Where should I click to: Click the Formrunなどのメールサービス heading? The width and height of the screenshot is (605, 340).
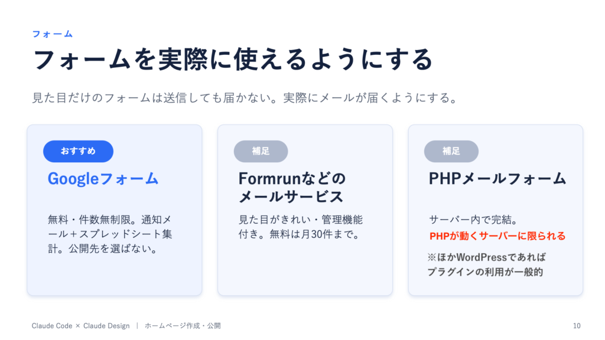pyautogui.click(x=292, y=188)
